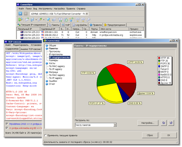
Task: Click the blue bullet icon beside Общее
Action: click(x=47, y=46)
